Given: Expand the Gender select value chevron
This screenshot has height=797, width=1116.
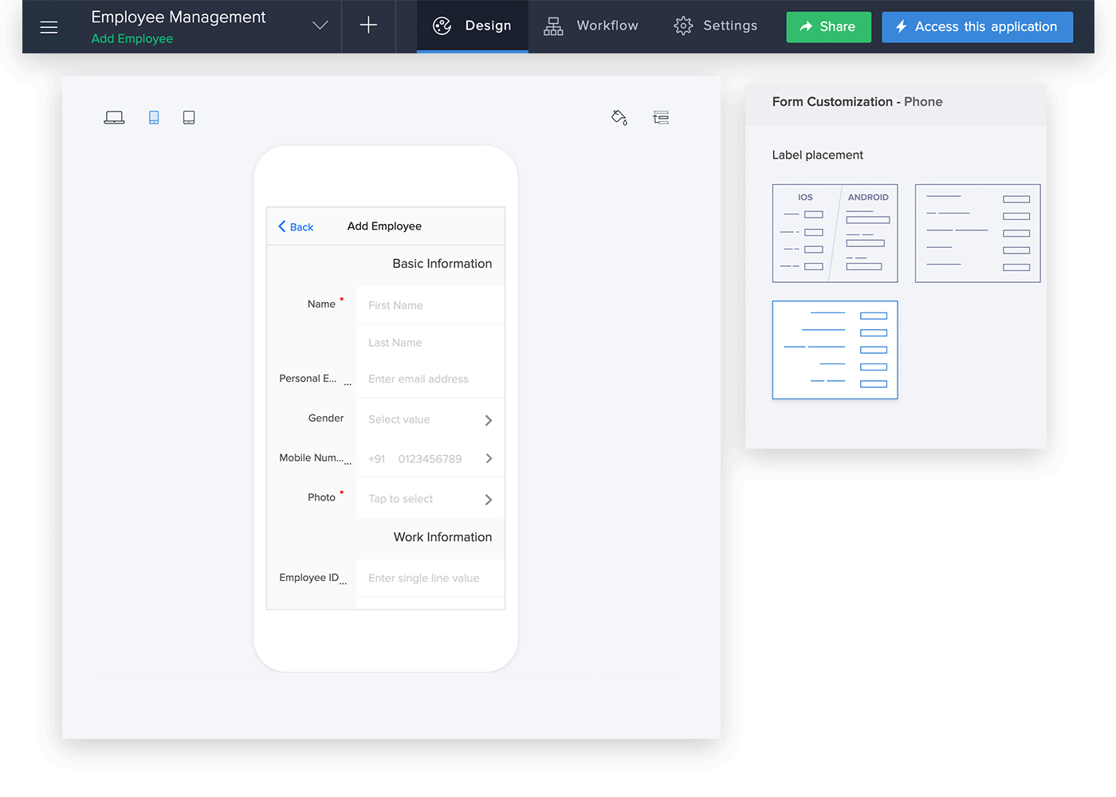Looking at the screenshot, I should pyautogui.click(x=489, y=420).
